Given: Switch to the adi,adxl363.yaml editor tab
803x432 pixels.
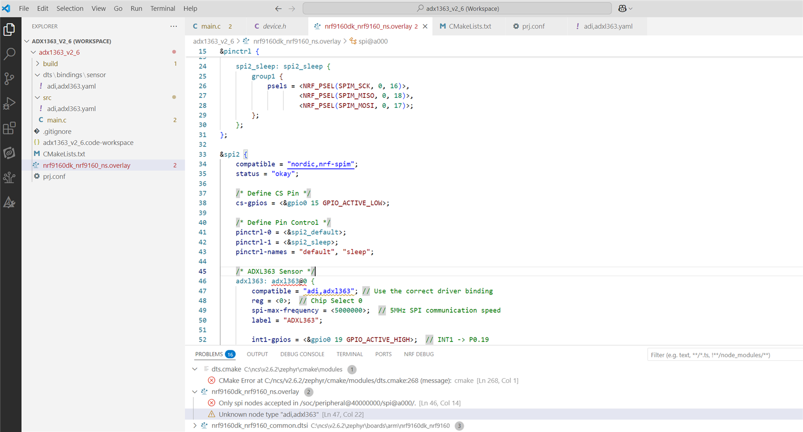Looking at the screenshot, I should (608, 26).
